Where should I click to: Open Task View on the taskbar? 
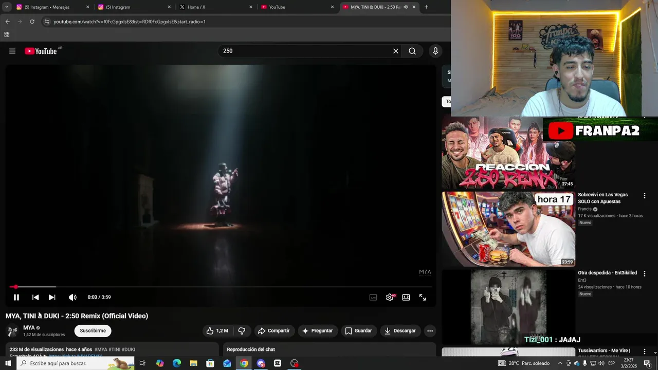coord(142,363)
